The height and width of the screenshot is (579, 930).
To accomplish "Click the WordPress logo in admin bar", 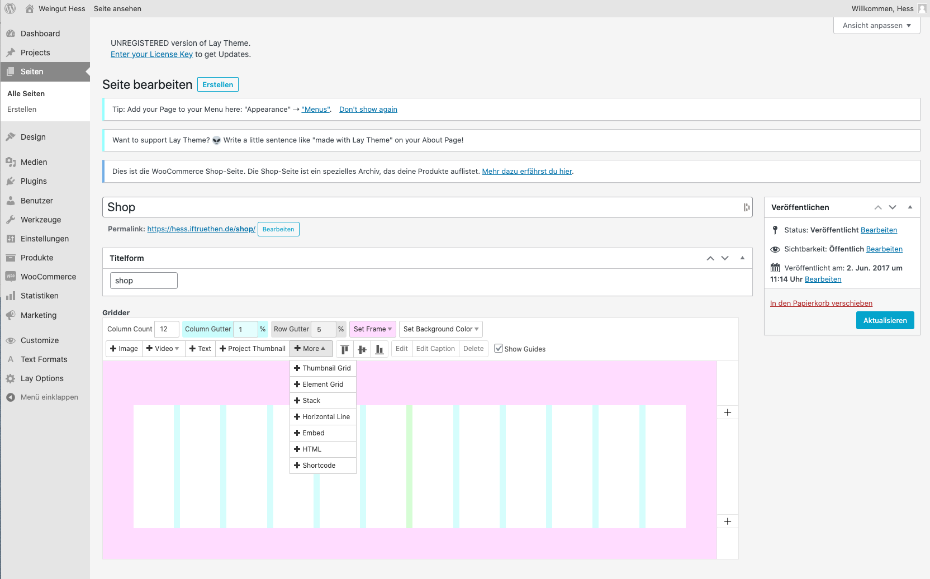I will tap(10, 8).
